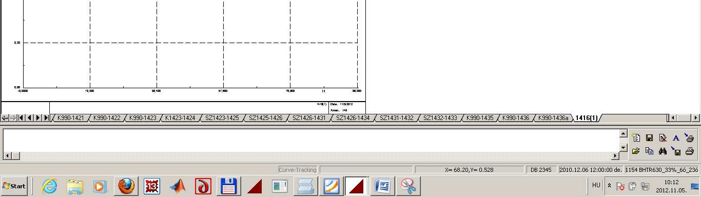This screenshot has width=701, height=197.
Task: Switch to the K990-1436 tab
Action: [x=516, y=118]
